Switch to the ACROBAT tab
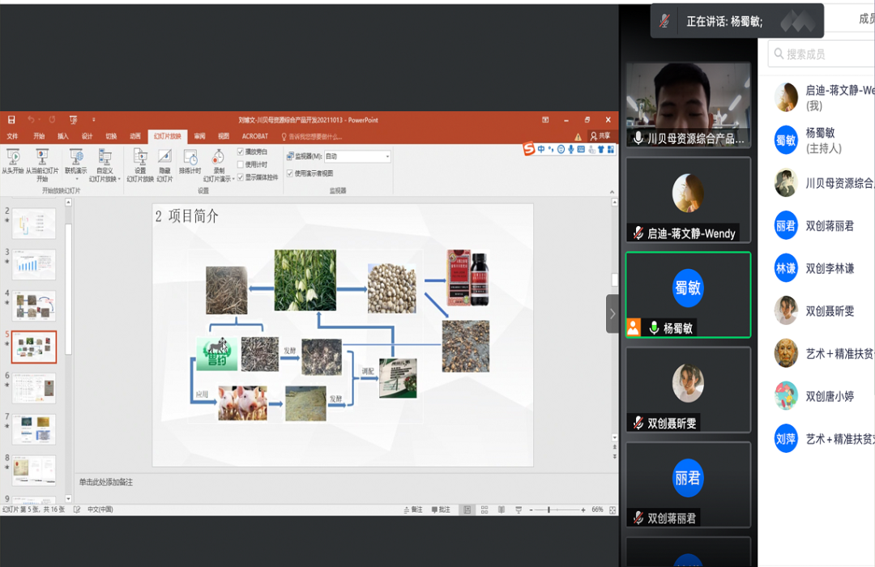875x567 pixels. click(255, 136)
